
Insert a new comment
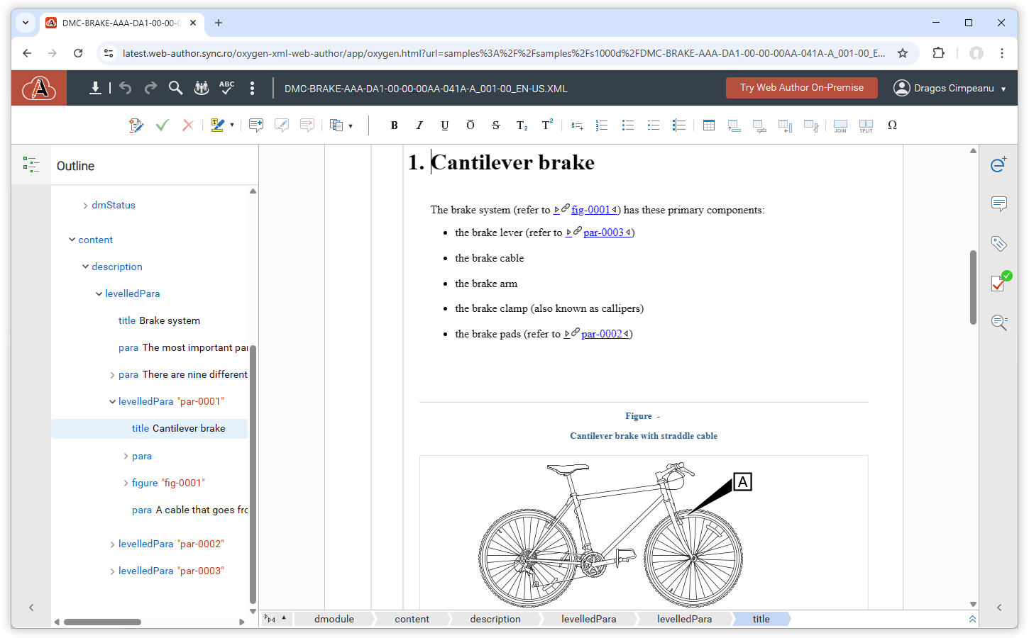point(256,125)
